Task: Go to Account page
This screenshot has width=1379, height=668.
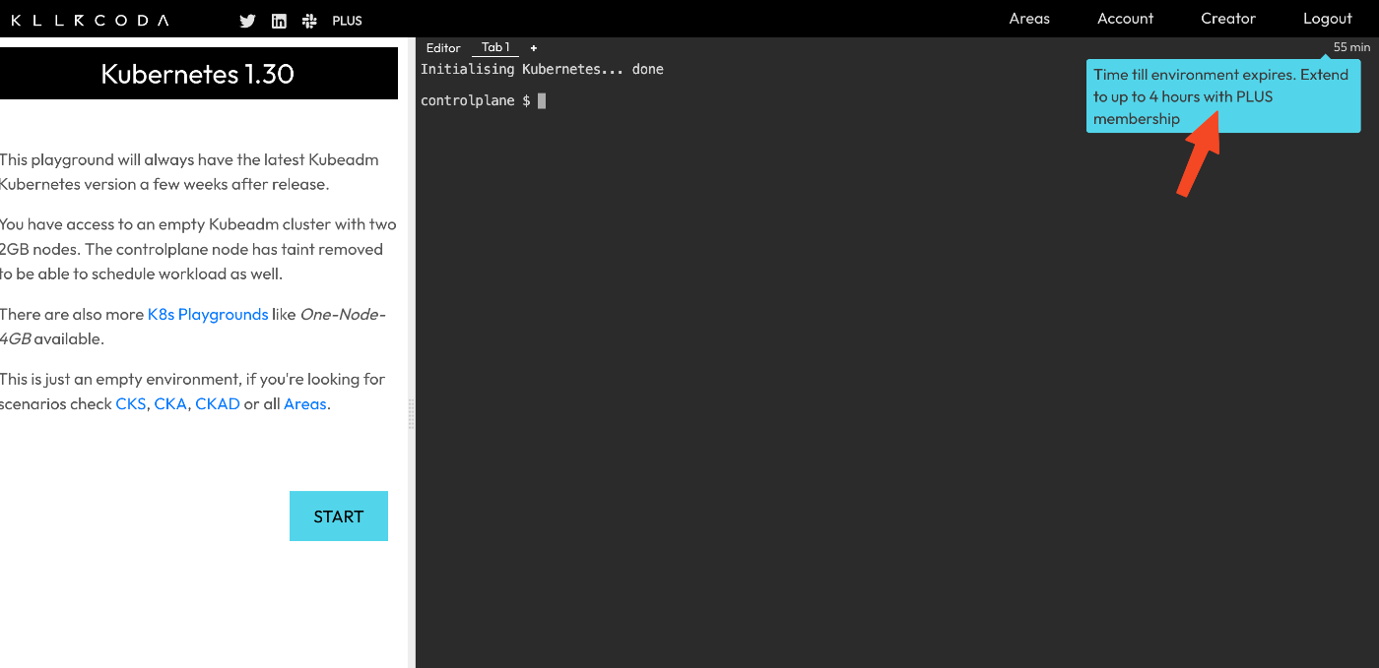Action: 1125,19
